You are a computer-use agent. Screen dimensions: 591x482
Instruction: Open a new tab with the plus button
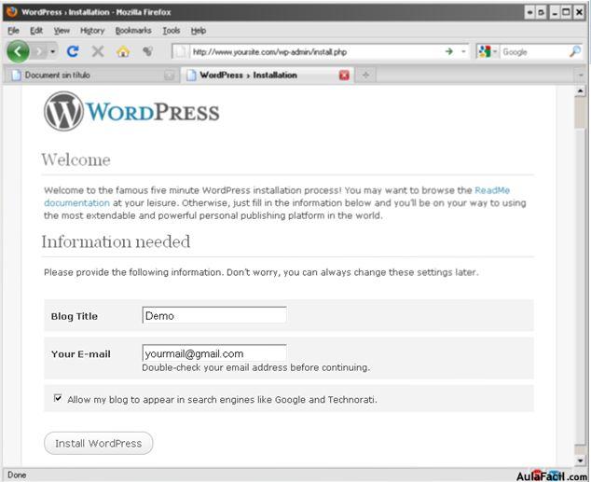click(365, 75)
